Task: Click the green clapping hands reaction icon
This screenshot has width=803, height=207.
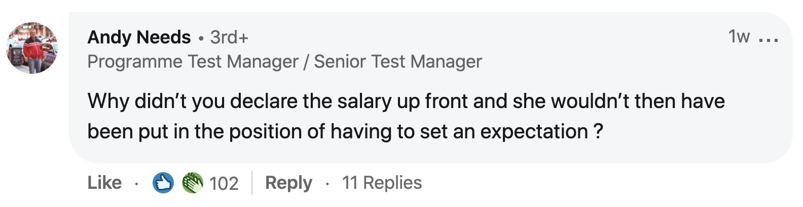Action: (193, 183)
